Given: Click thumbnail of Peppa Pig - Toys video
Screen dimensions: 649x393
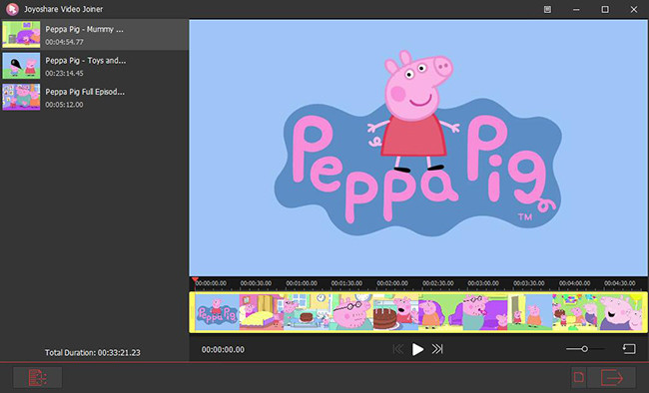Looking at the screenshot, I should (x=21, y=66).
